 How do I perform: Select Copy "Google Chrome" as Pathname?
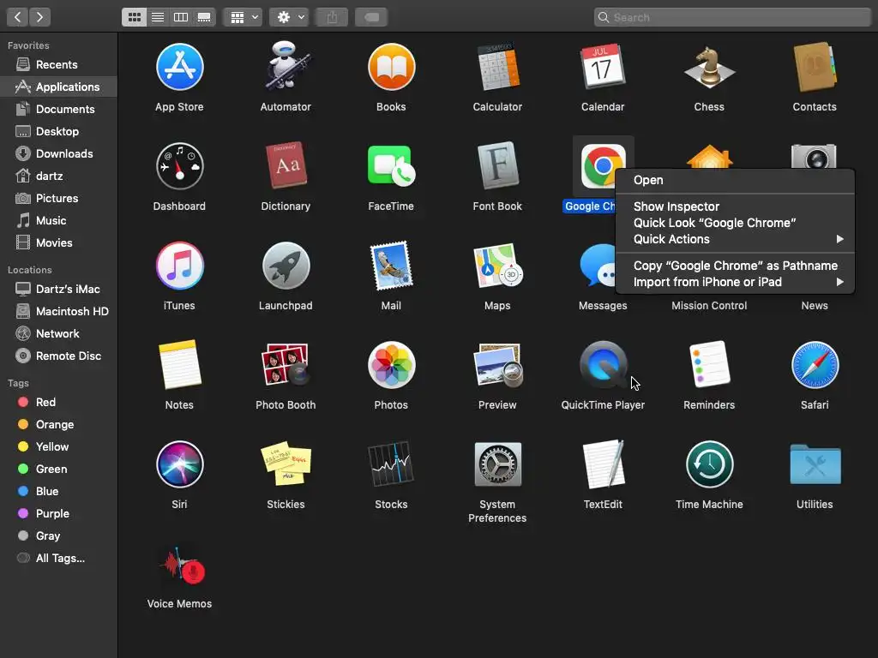(735, 266)
